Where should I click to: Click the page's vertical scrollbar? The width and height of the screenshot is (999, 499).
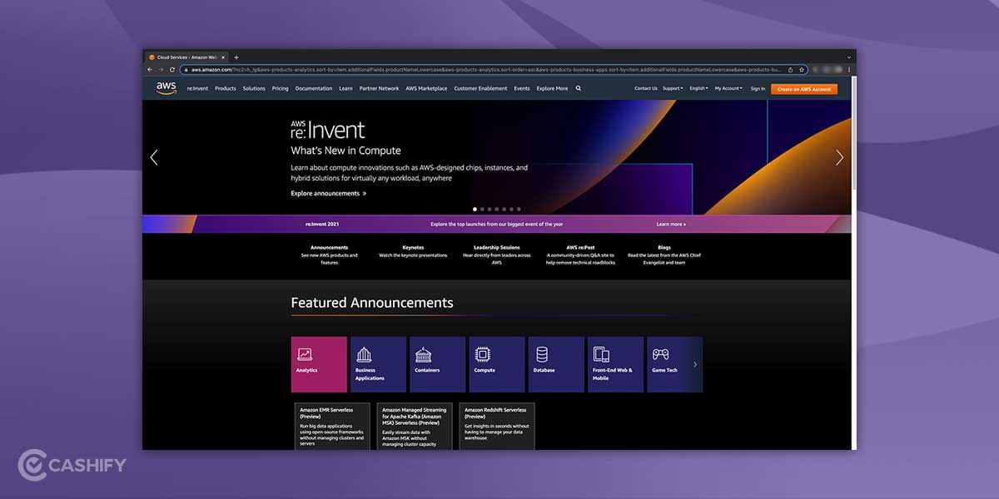tap(854, 133)
